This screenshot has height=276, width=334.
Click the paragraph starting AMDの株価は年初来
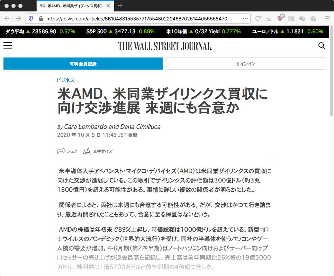click(x=164, y=248)
